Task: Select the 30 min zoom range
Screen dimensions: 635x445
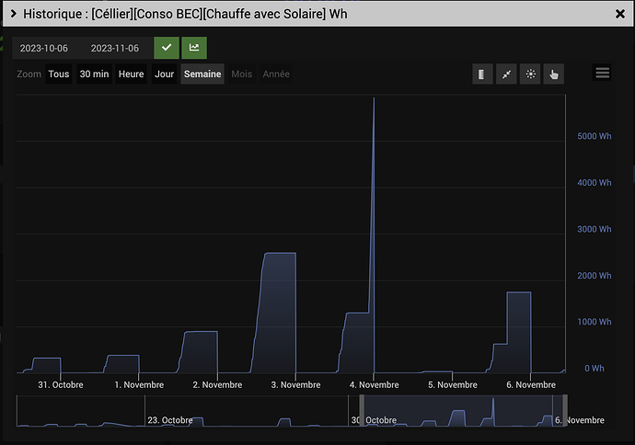Action: 94,74
